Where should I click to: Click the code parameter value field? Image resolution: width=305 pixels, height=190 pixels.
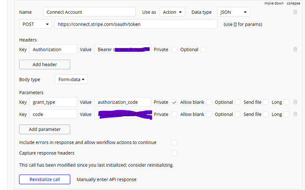pyautogui.click(x=123, y=114)
